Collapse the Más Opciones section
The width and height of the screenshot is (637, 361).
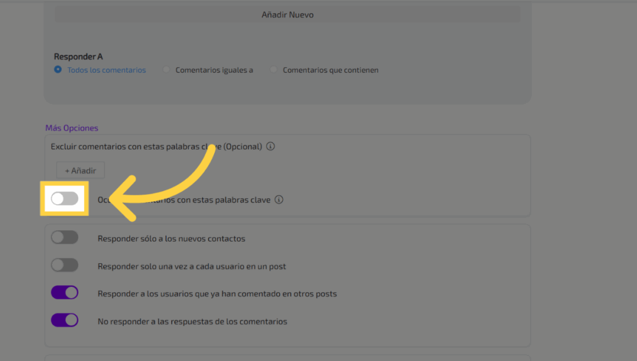72,128
